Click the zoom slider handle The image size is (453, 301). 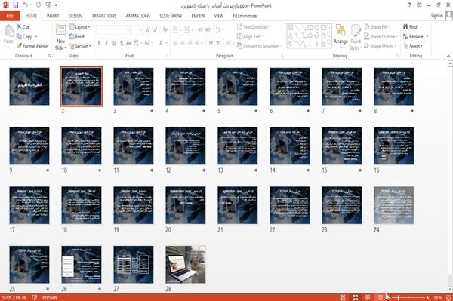tap(399, 297)
